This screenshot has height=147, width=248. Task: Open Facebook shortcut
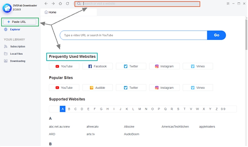[x=97, y=66]
